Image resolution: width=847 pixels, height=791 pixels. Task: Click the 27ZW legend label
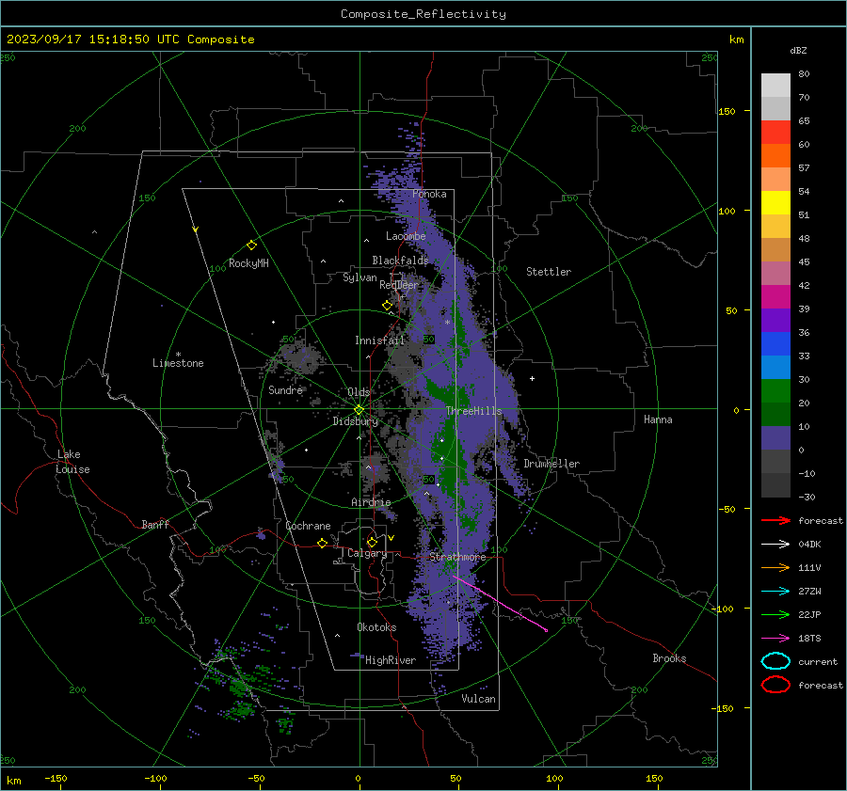coord(809,592)
